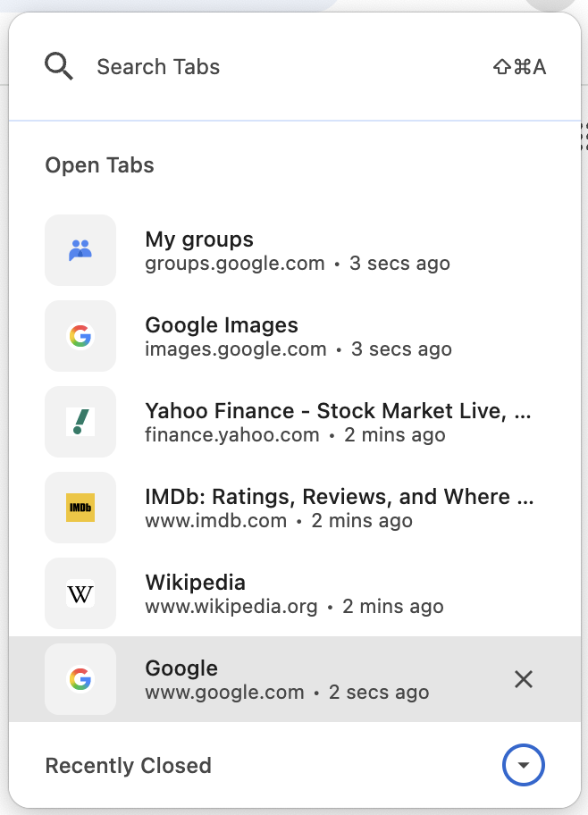The image size is (588, 815).
Task: Focus the Search Tabs input field
Action: point(268,67)
